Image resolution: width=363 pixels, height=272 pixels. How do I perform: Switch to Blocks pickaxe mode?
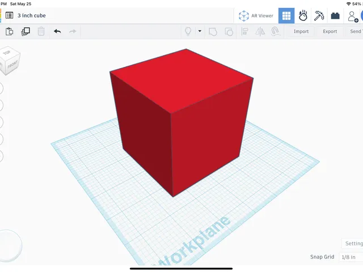[x=319, y=16]
